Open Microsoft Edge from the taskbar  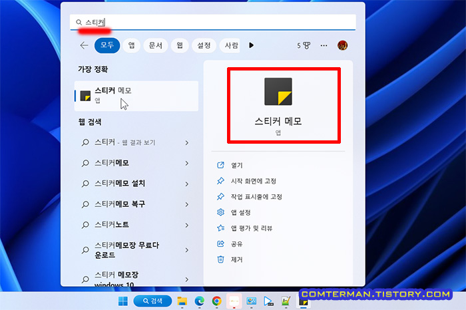pos(200,301)
